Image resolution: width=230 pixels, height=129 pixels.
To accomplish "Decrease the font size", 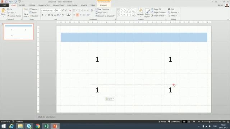I will (66, 10).
